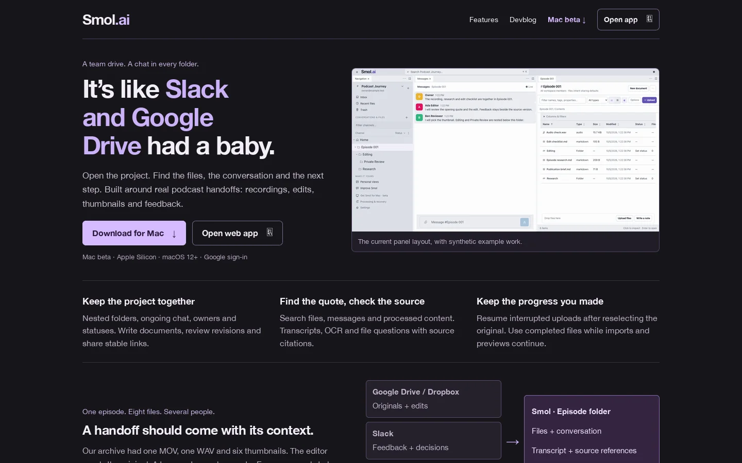The height and width of the screenshot is (463, 742).
Task: Click Download for Mac button
Action: click(134, 233)
